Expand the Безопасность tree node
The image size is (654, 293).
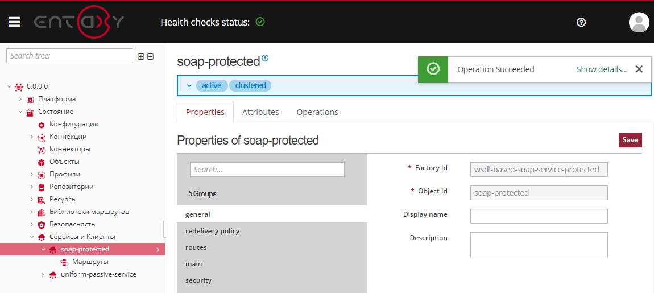(32, 225)
